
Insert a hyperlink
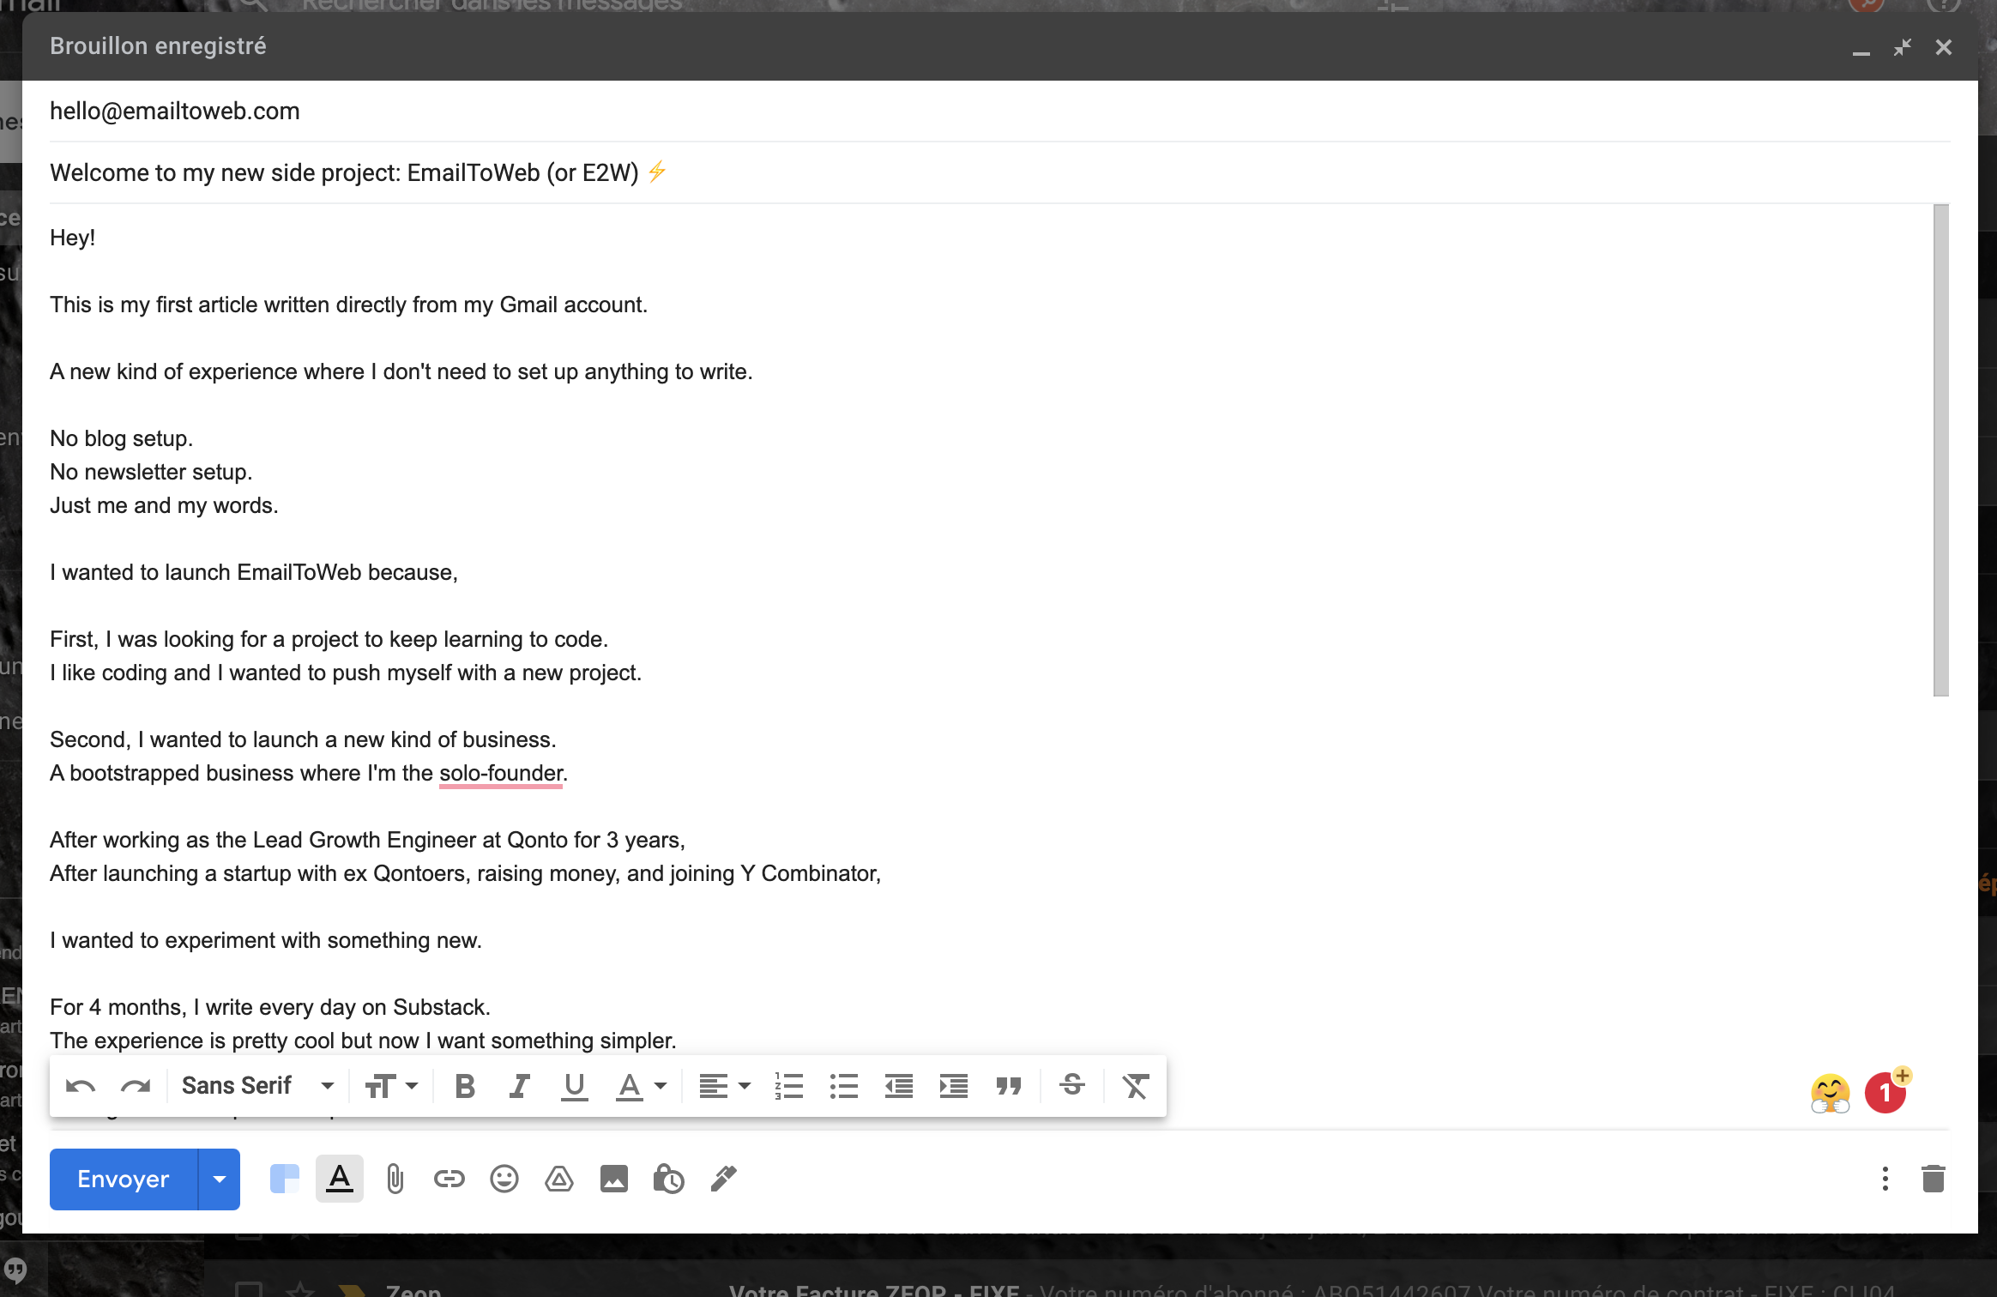coord(449,1179)
